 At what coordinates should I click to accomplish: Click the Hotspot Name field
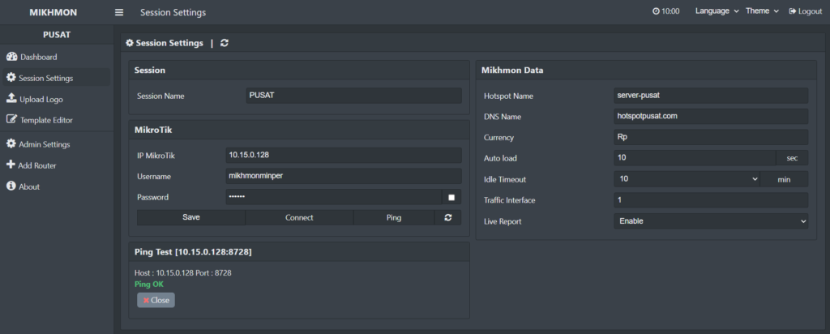711,96
